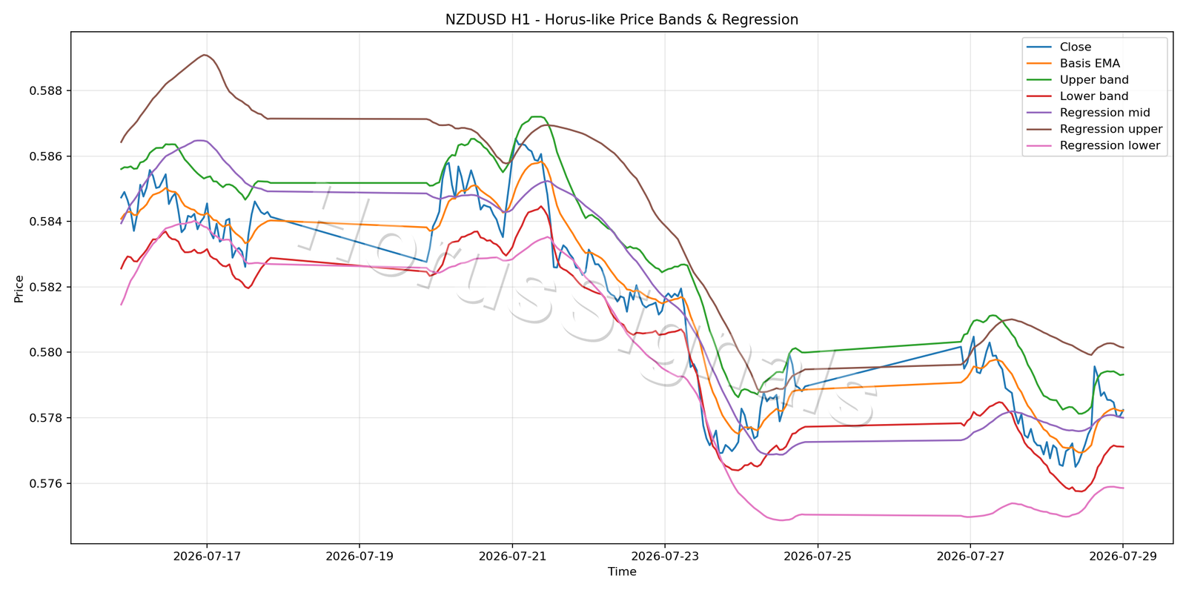This screenshot has width=1186, height=593.
Task: Click the 0.576 y-axis tick label
Action: click(x=46, y=483)
